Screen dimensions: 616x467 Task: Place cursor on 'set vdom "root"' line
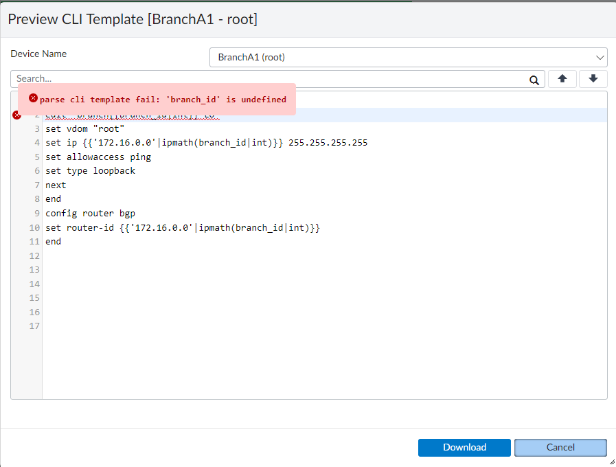click(x=85, y=129)
